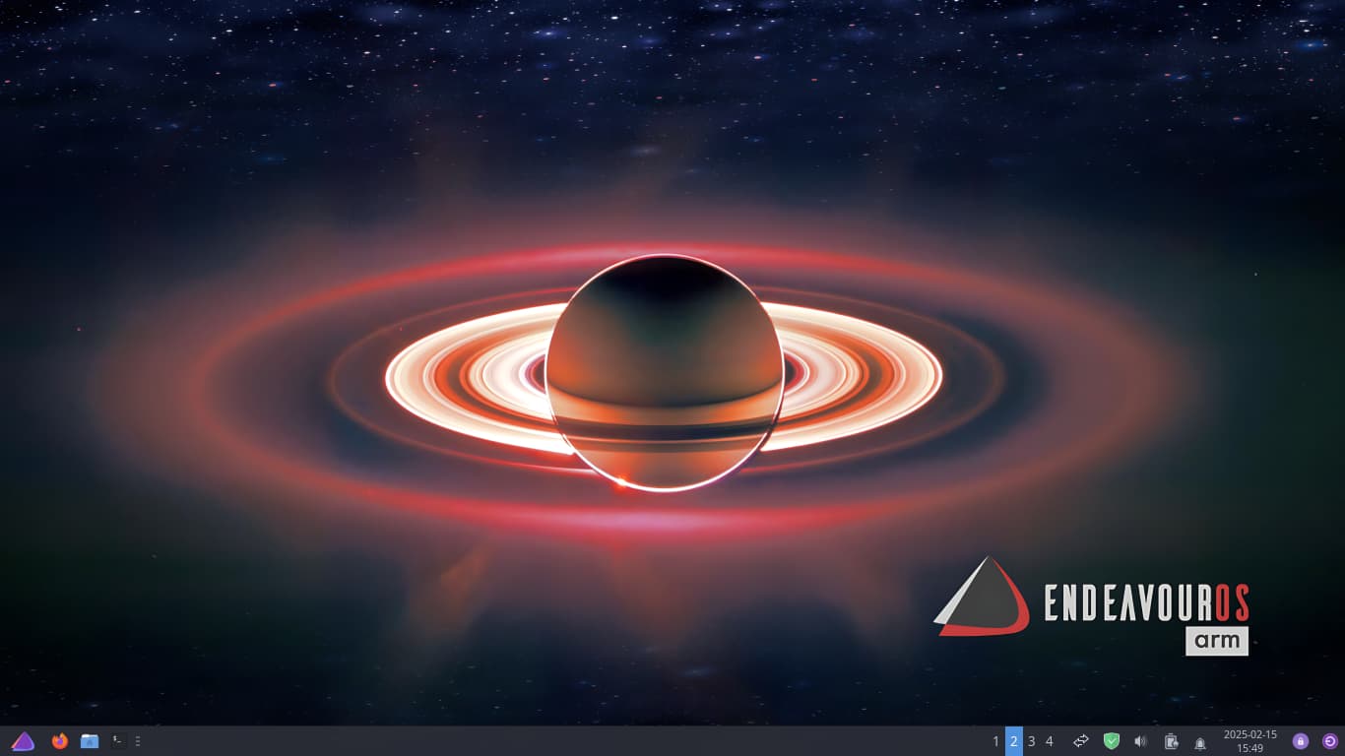Switch to workspace 3
Viewport: 1345px width, 756px height.
(x=1031, y=741)
